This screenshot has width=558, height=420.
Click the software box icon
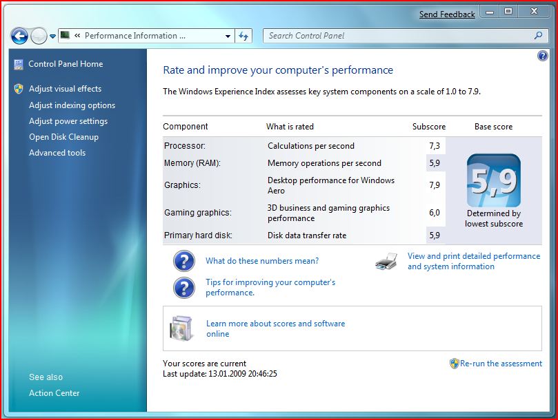pyautogui.click(x=181, y=328)
